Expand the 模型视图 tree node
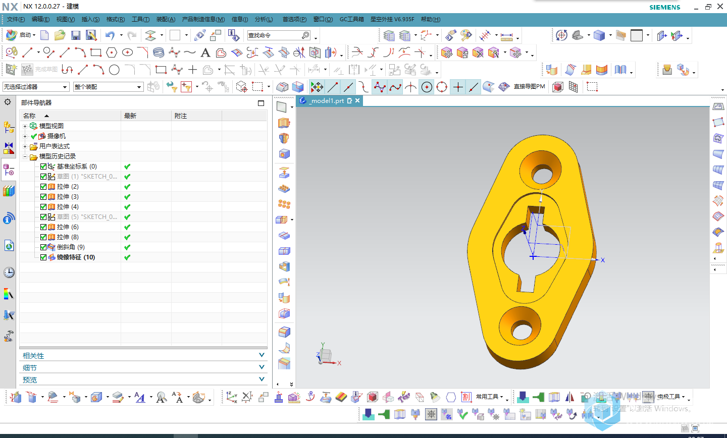 pyautogui.click(x=25, y=126)
